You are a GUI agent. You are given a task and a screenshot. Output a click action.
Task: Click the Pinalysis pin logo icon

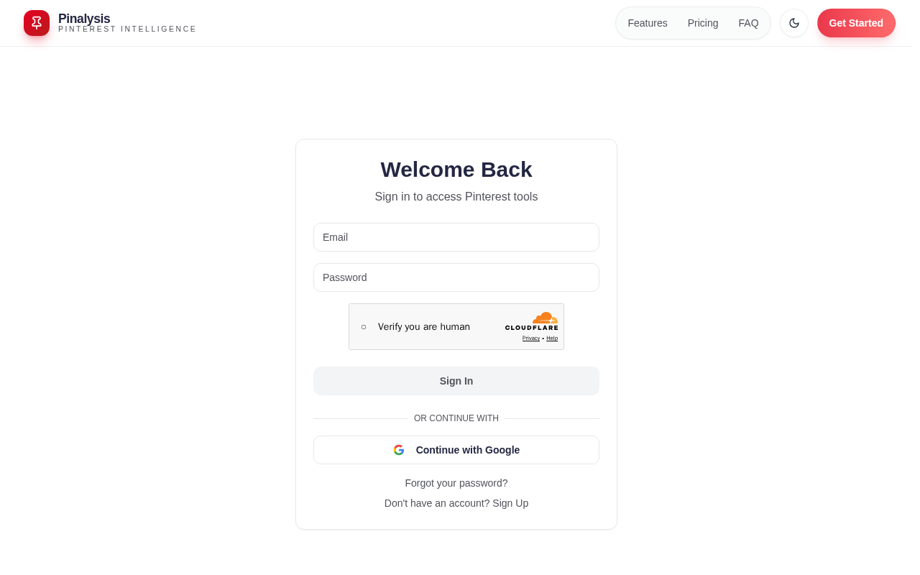(37, 23)
